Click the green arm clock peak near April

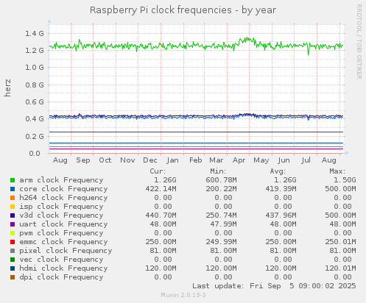[247, 38]
